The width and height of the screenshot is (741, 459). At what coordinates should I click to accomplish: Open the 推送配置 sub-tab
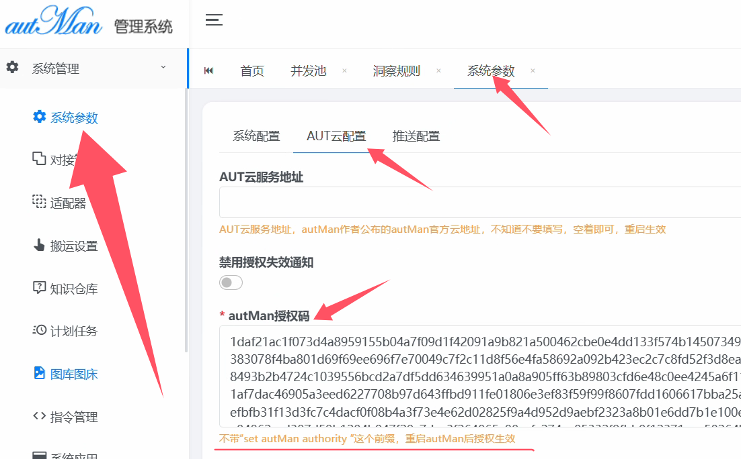[x=416, y=136]
